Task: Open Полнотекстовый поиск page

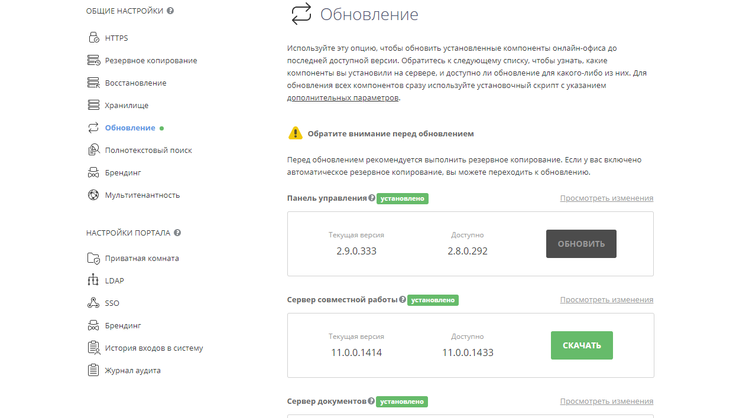Action: click(148, 150)
